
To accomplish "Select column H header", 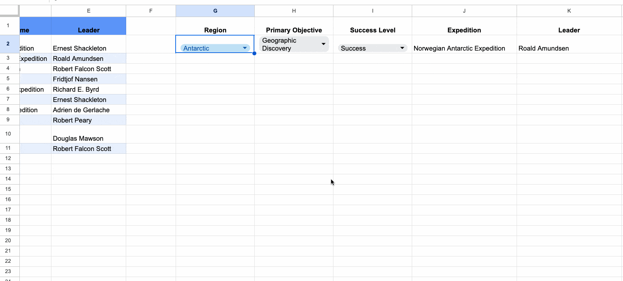I will 294,11.
